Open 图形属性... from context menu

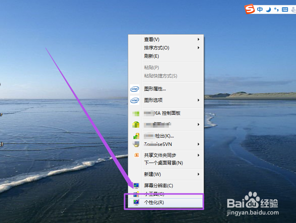(x=166, y=89)
